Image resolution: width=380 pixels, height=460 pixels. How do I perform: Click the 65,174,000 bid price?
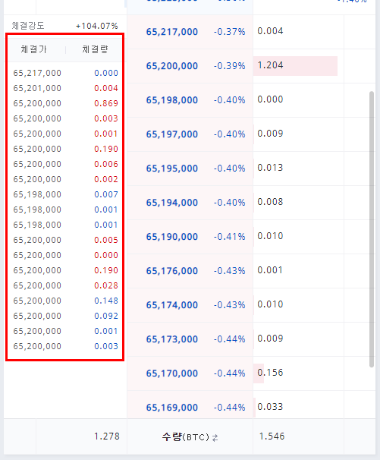click(172, 305)
